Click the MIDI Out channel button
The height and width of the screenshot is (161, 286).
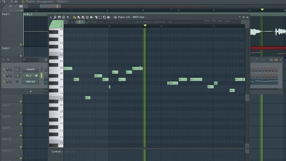[x=30, y=81]
